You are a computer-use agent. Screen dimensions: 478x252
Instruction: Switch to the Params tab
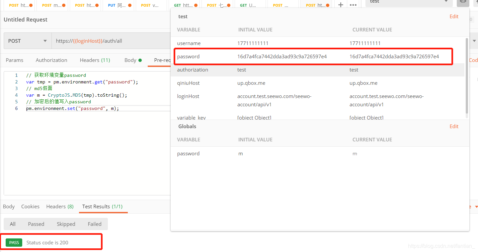click(x=15, y=60)
